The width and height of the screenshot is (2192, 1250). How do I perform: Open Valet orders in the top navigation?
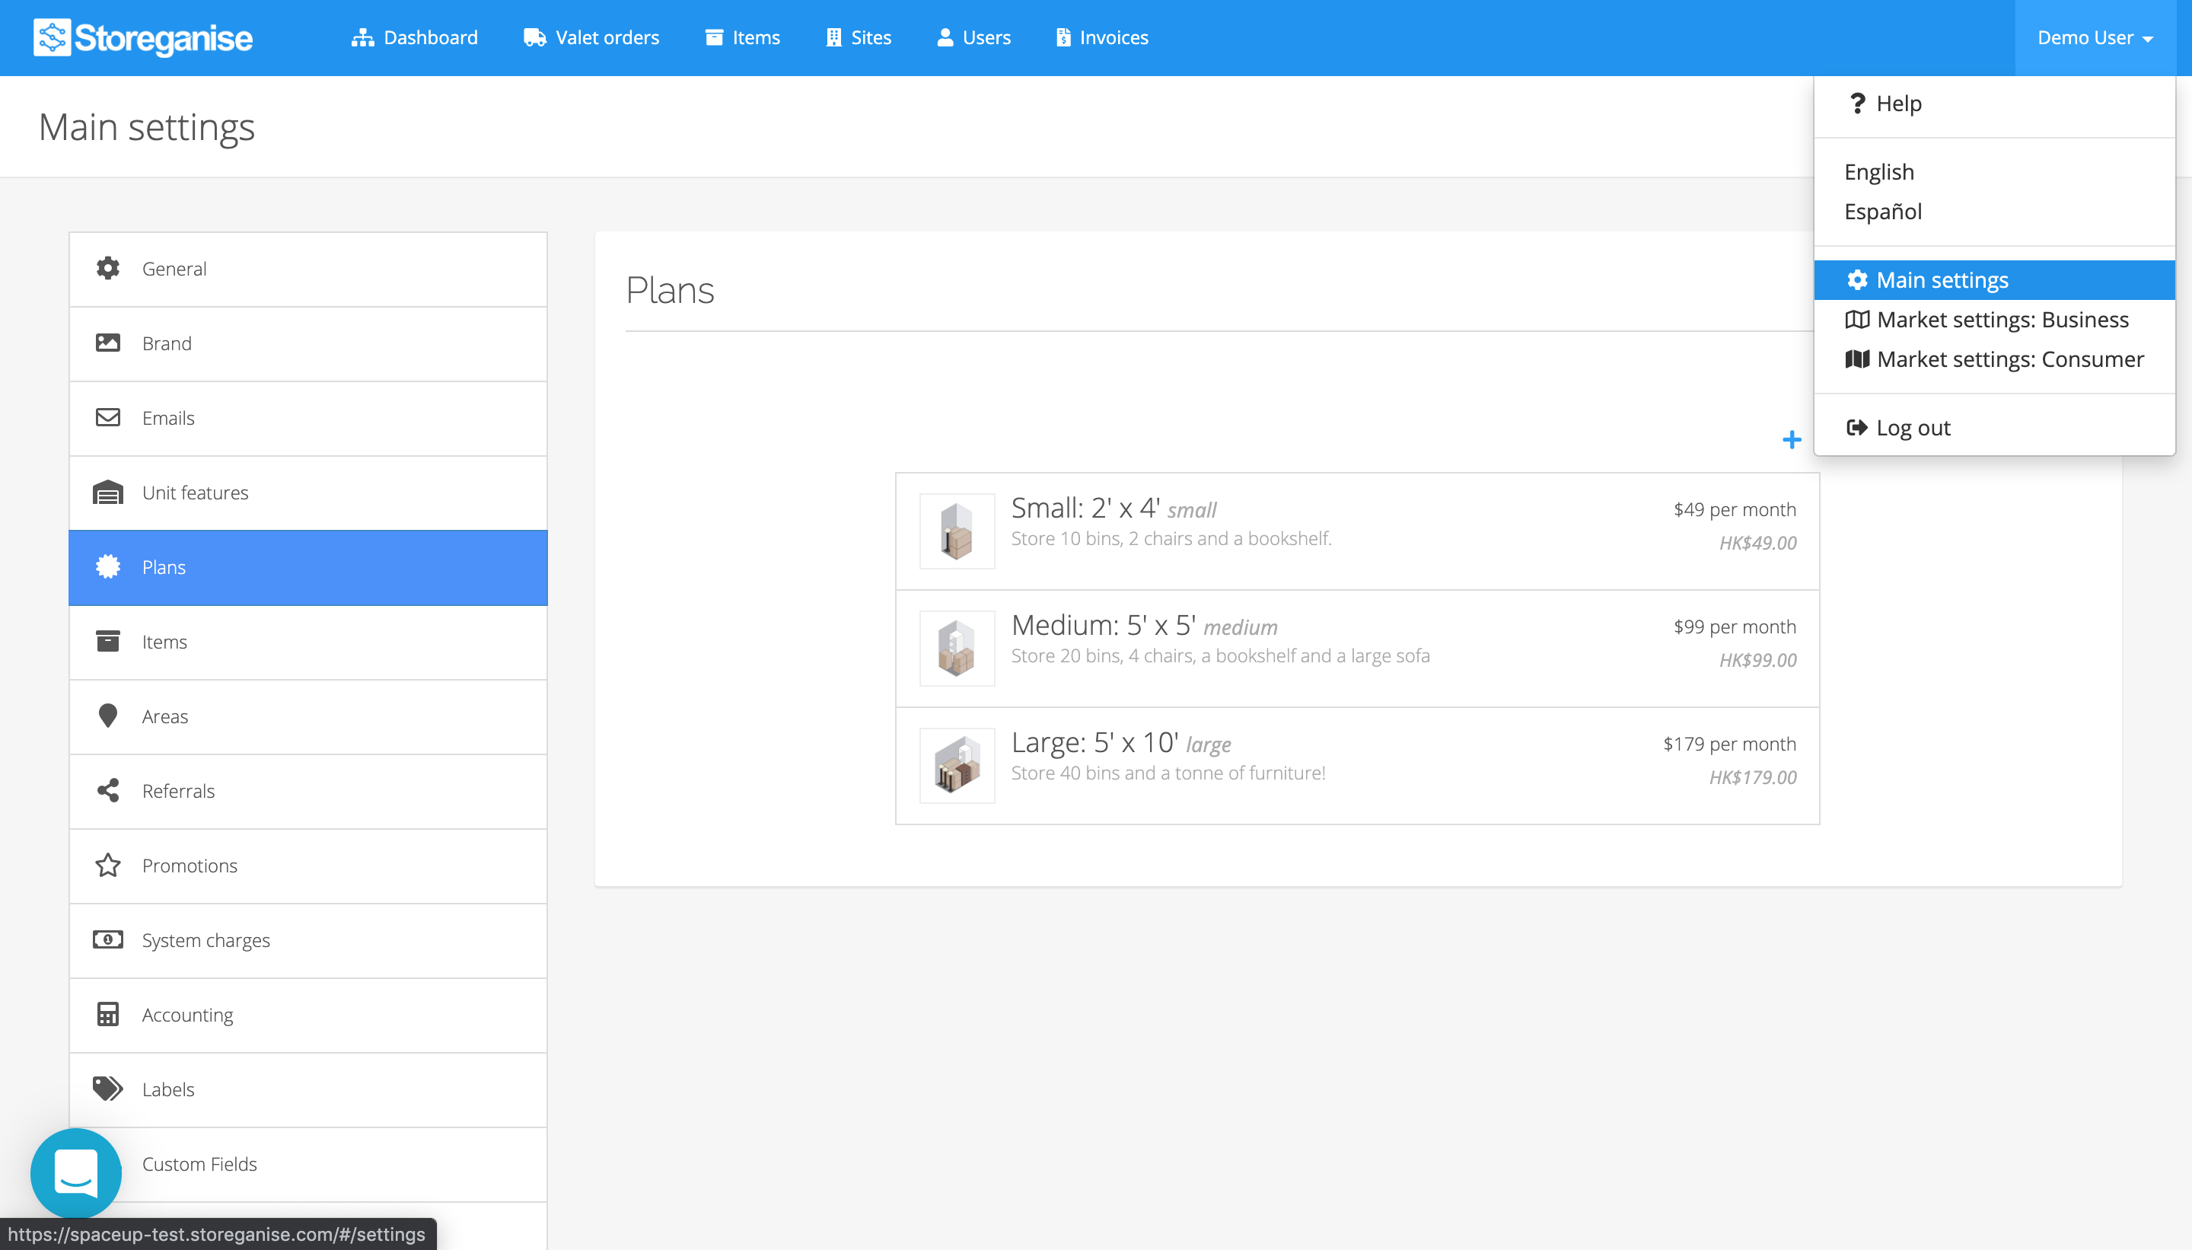tap(591, 38)
